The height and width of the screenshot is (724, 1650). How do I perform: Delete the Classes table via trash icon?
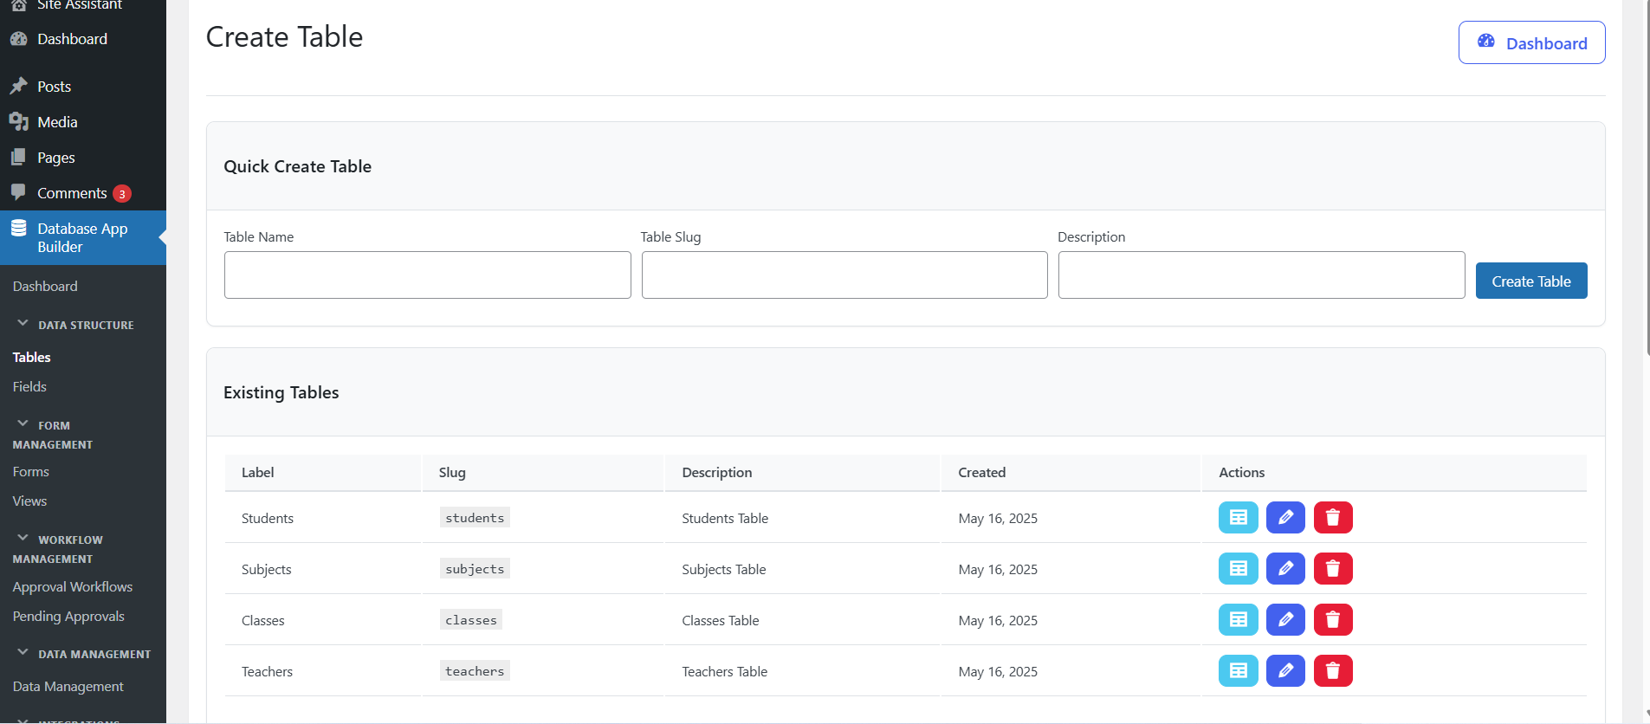pyautogui.click(x=1333, y=620)
